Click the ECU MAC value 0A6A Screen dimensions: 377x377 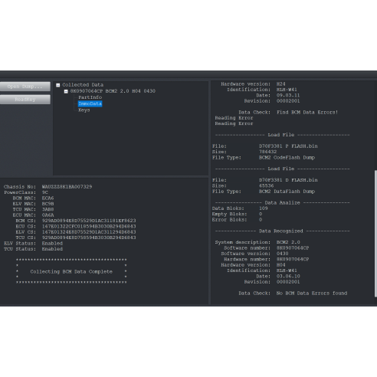point(48,215)
